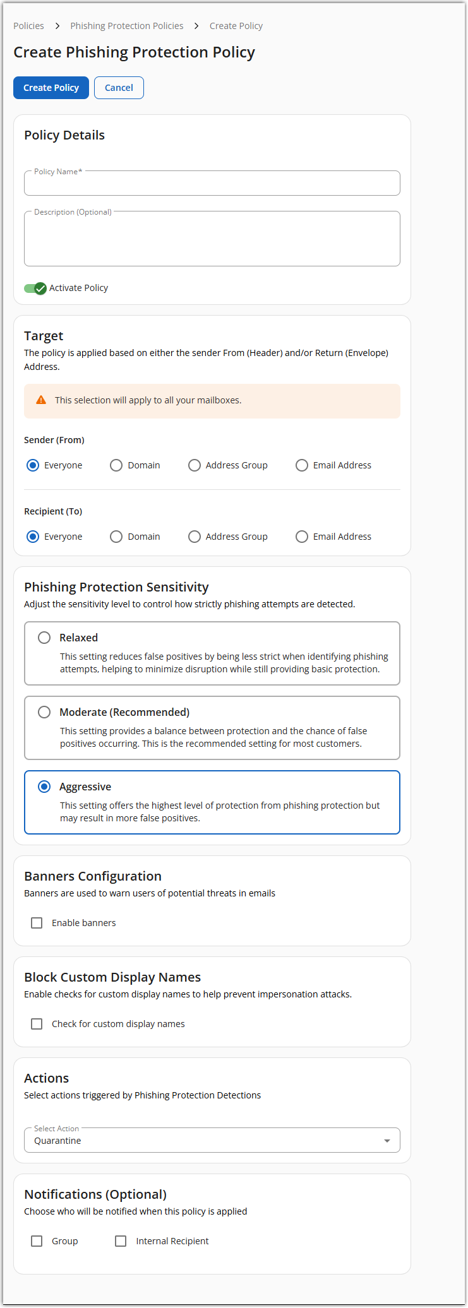468x1308 pixels.
Task: Click the checkmark icon on the Activate Policy toggle
Action: (40, 288)
